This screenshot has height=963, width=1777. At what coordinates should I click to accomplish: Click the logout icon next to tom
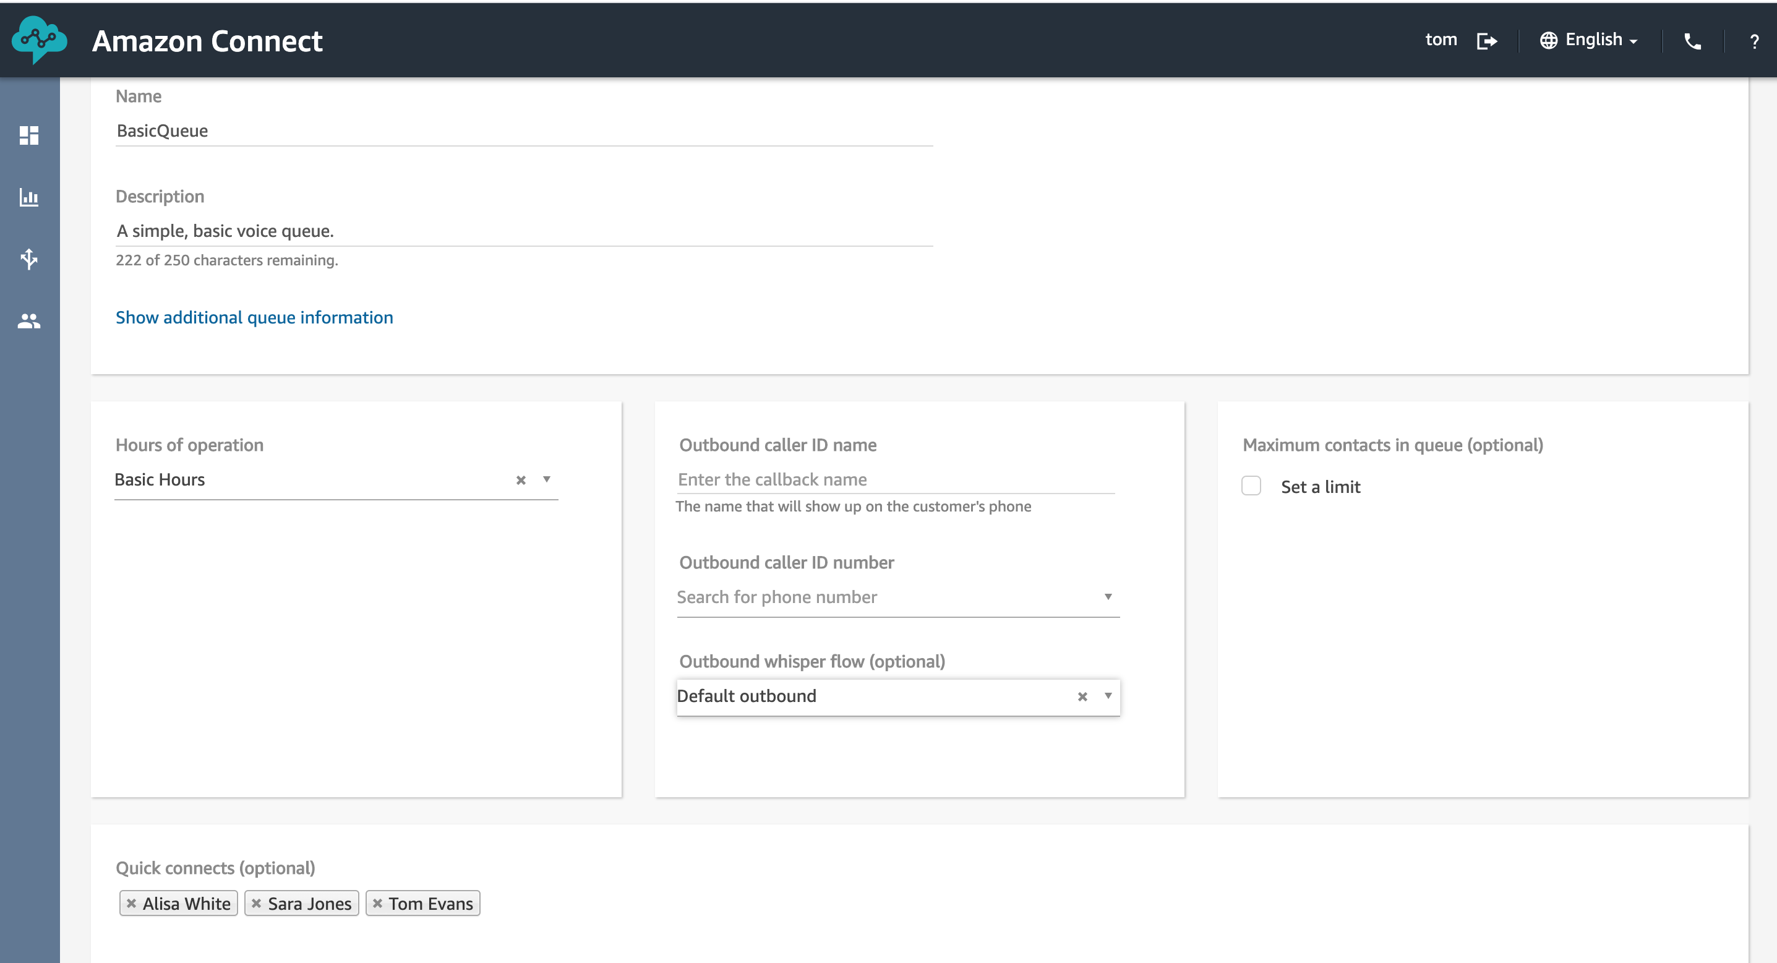point(1486,41)
